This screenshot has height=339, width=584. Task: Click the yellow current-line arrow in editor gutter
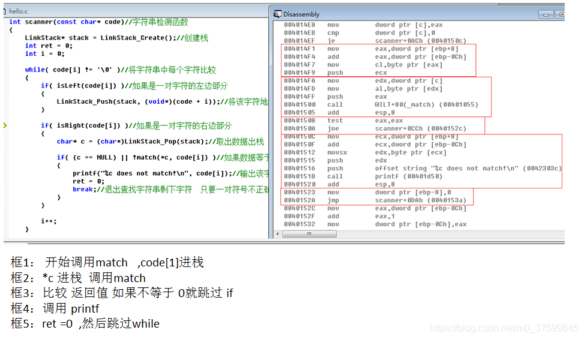pos(5,125)
